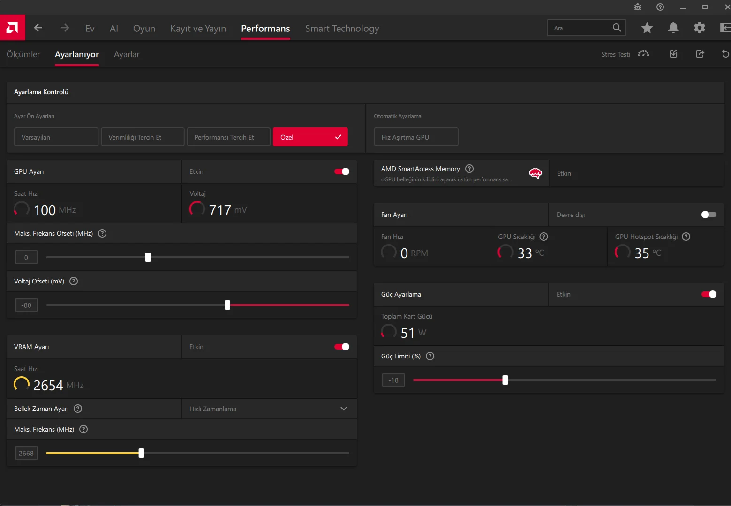Open favorites with the star icon
This screenshot has height=506, width=731.
[647, 28]
